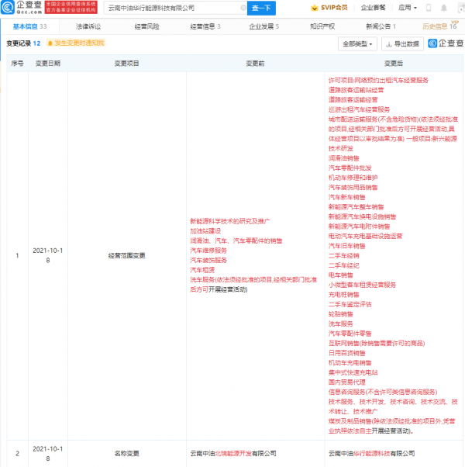Click the 变更记录 section heading
This screenshot has width=465, height=467.
(19, 43)
